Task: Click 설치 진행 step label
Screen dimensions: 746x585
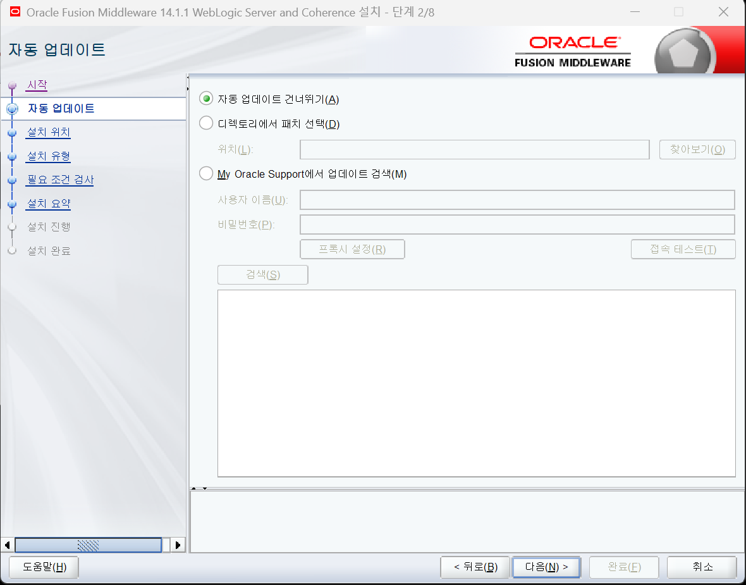Action: [x=49, y=227]
